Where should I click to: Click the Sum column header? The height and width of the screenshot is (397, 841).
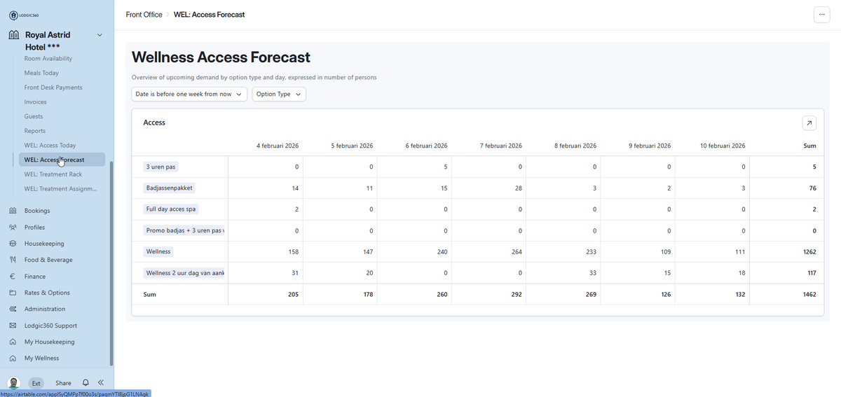[x=809, y=146]
